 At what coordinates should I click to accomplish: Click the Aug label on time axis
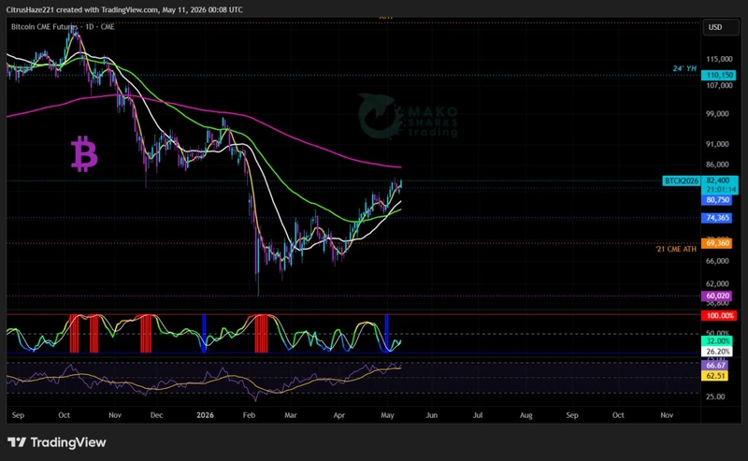[x=526, y=415]
